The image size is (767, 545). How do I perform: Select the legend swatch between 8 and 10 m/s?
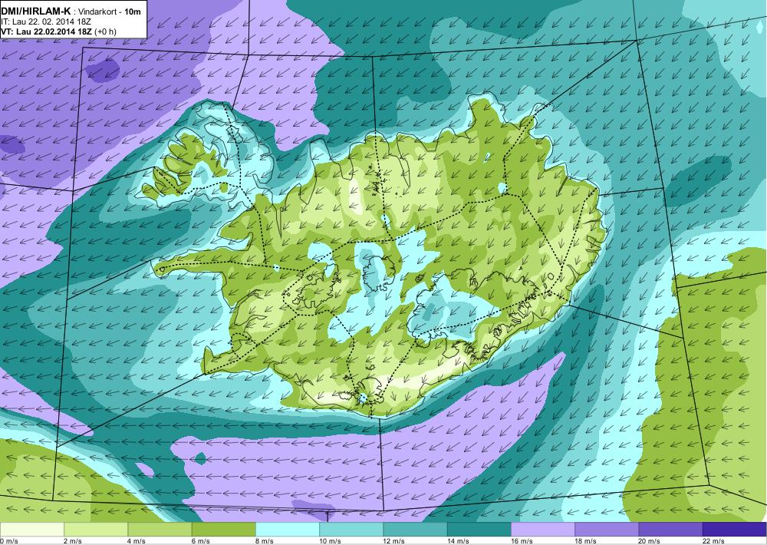(x=288, y=530)
